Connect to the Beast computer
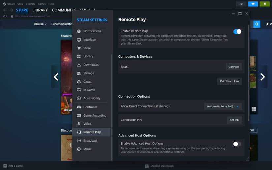Image resolution: width=272 pixels, height=170 pixels. (x=234, y=67)
